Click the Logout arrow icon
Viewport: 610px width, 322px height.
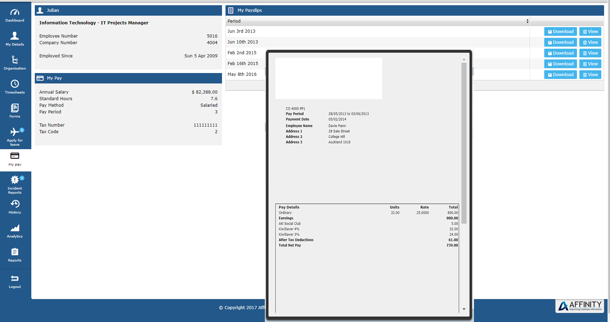tap(15, 278)
